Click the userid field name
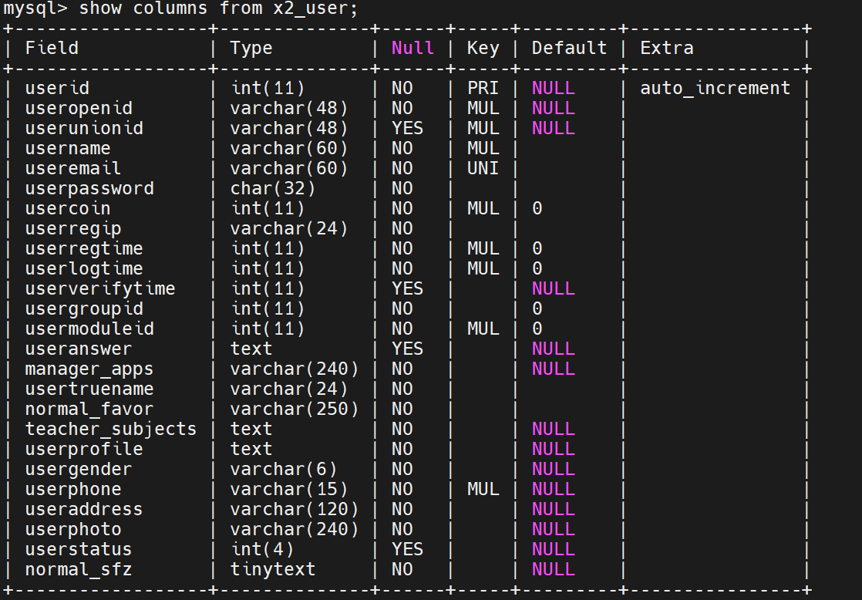862x600 pixels. coord(57,88)
